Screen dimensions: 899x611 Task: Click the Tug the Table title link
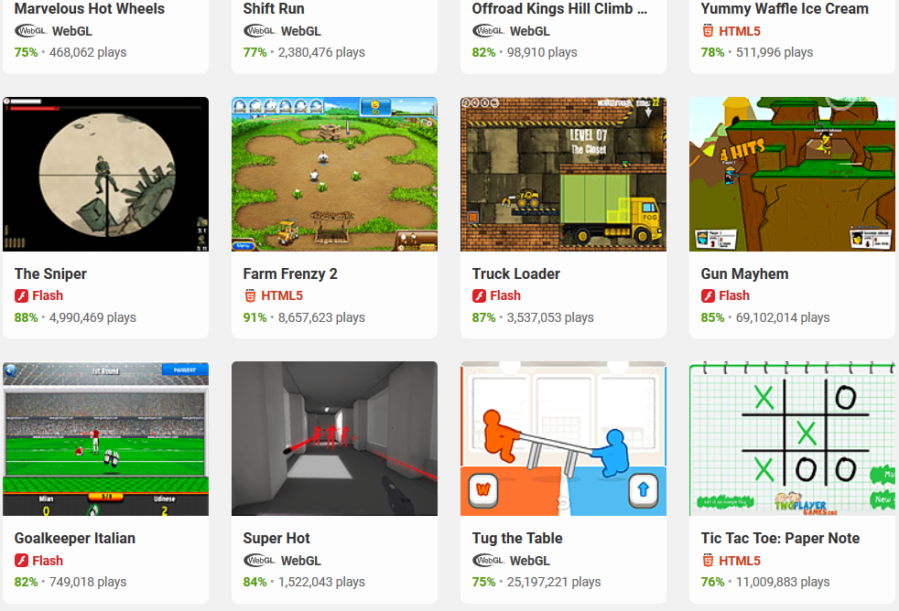click(517, 538)
